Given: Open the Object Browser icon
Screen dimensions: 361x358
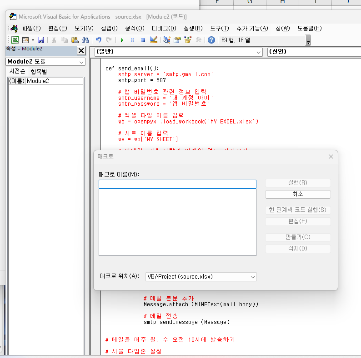Looking at the screenshot, I should 188,40.
